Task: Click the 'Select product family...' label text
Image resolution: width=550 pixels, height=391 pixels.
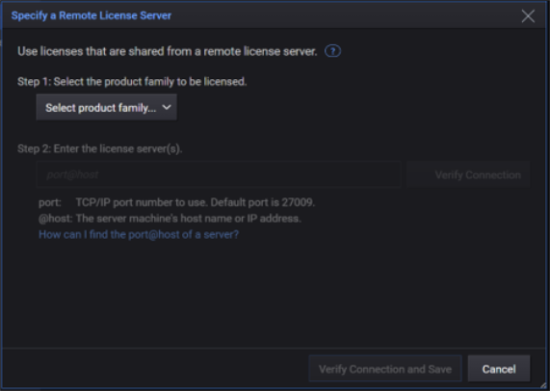Action: pyautogui.click(x=101, y=108)
